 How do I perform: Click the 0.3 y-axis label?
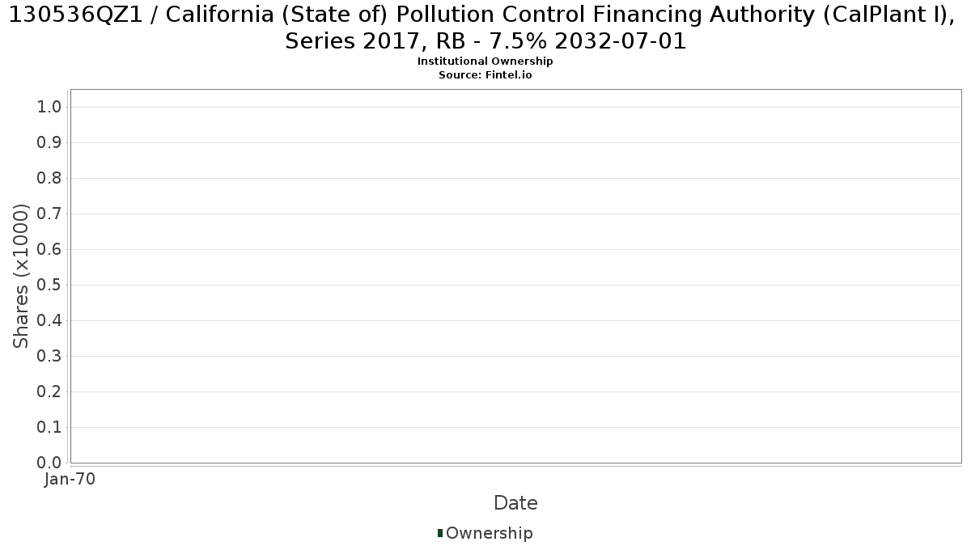[x=49, y=357]
